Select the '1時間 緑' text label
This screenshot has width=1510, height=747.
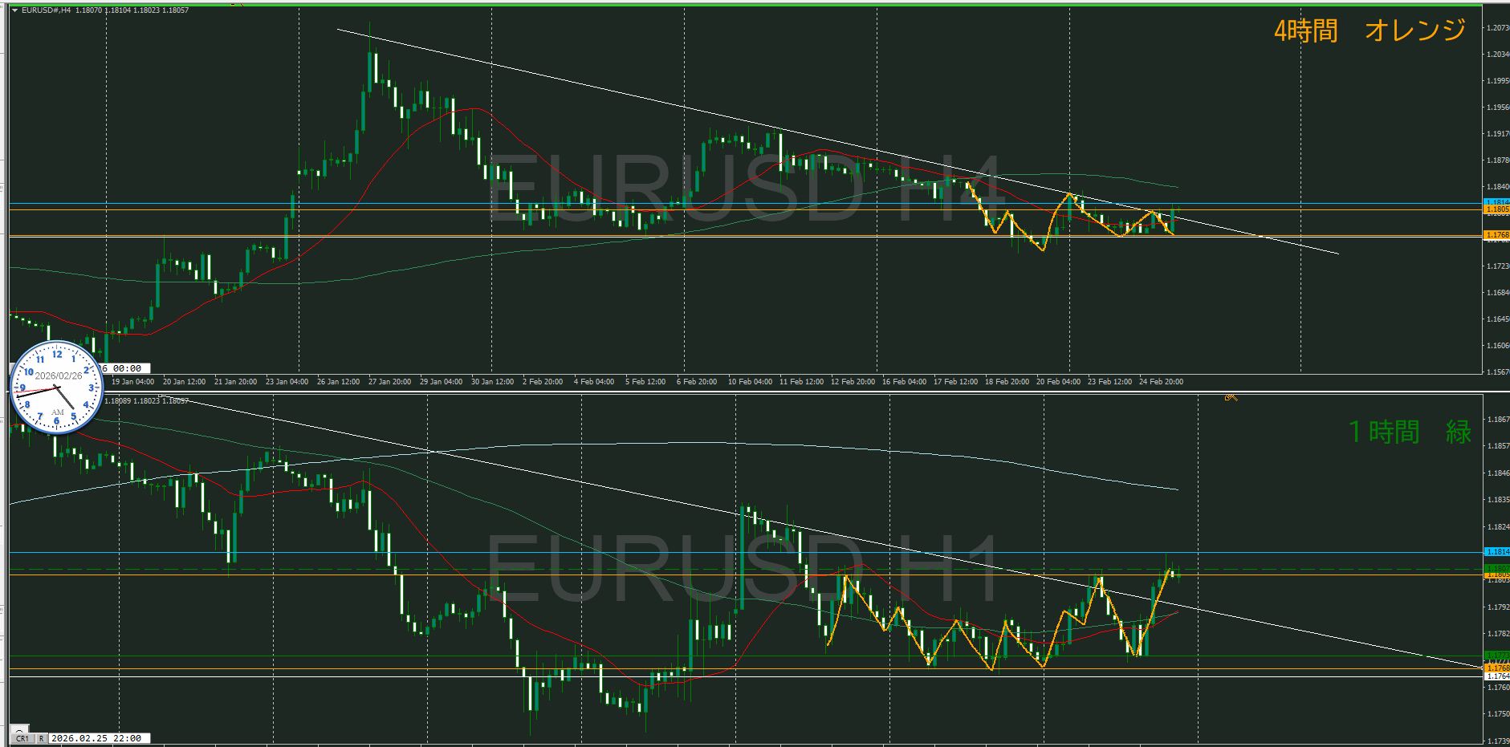(1410, 432)
